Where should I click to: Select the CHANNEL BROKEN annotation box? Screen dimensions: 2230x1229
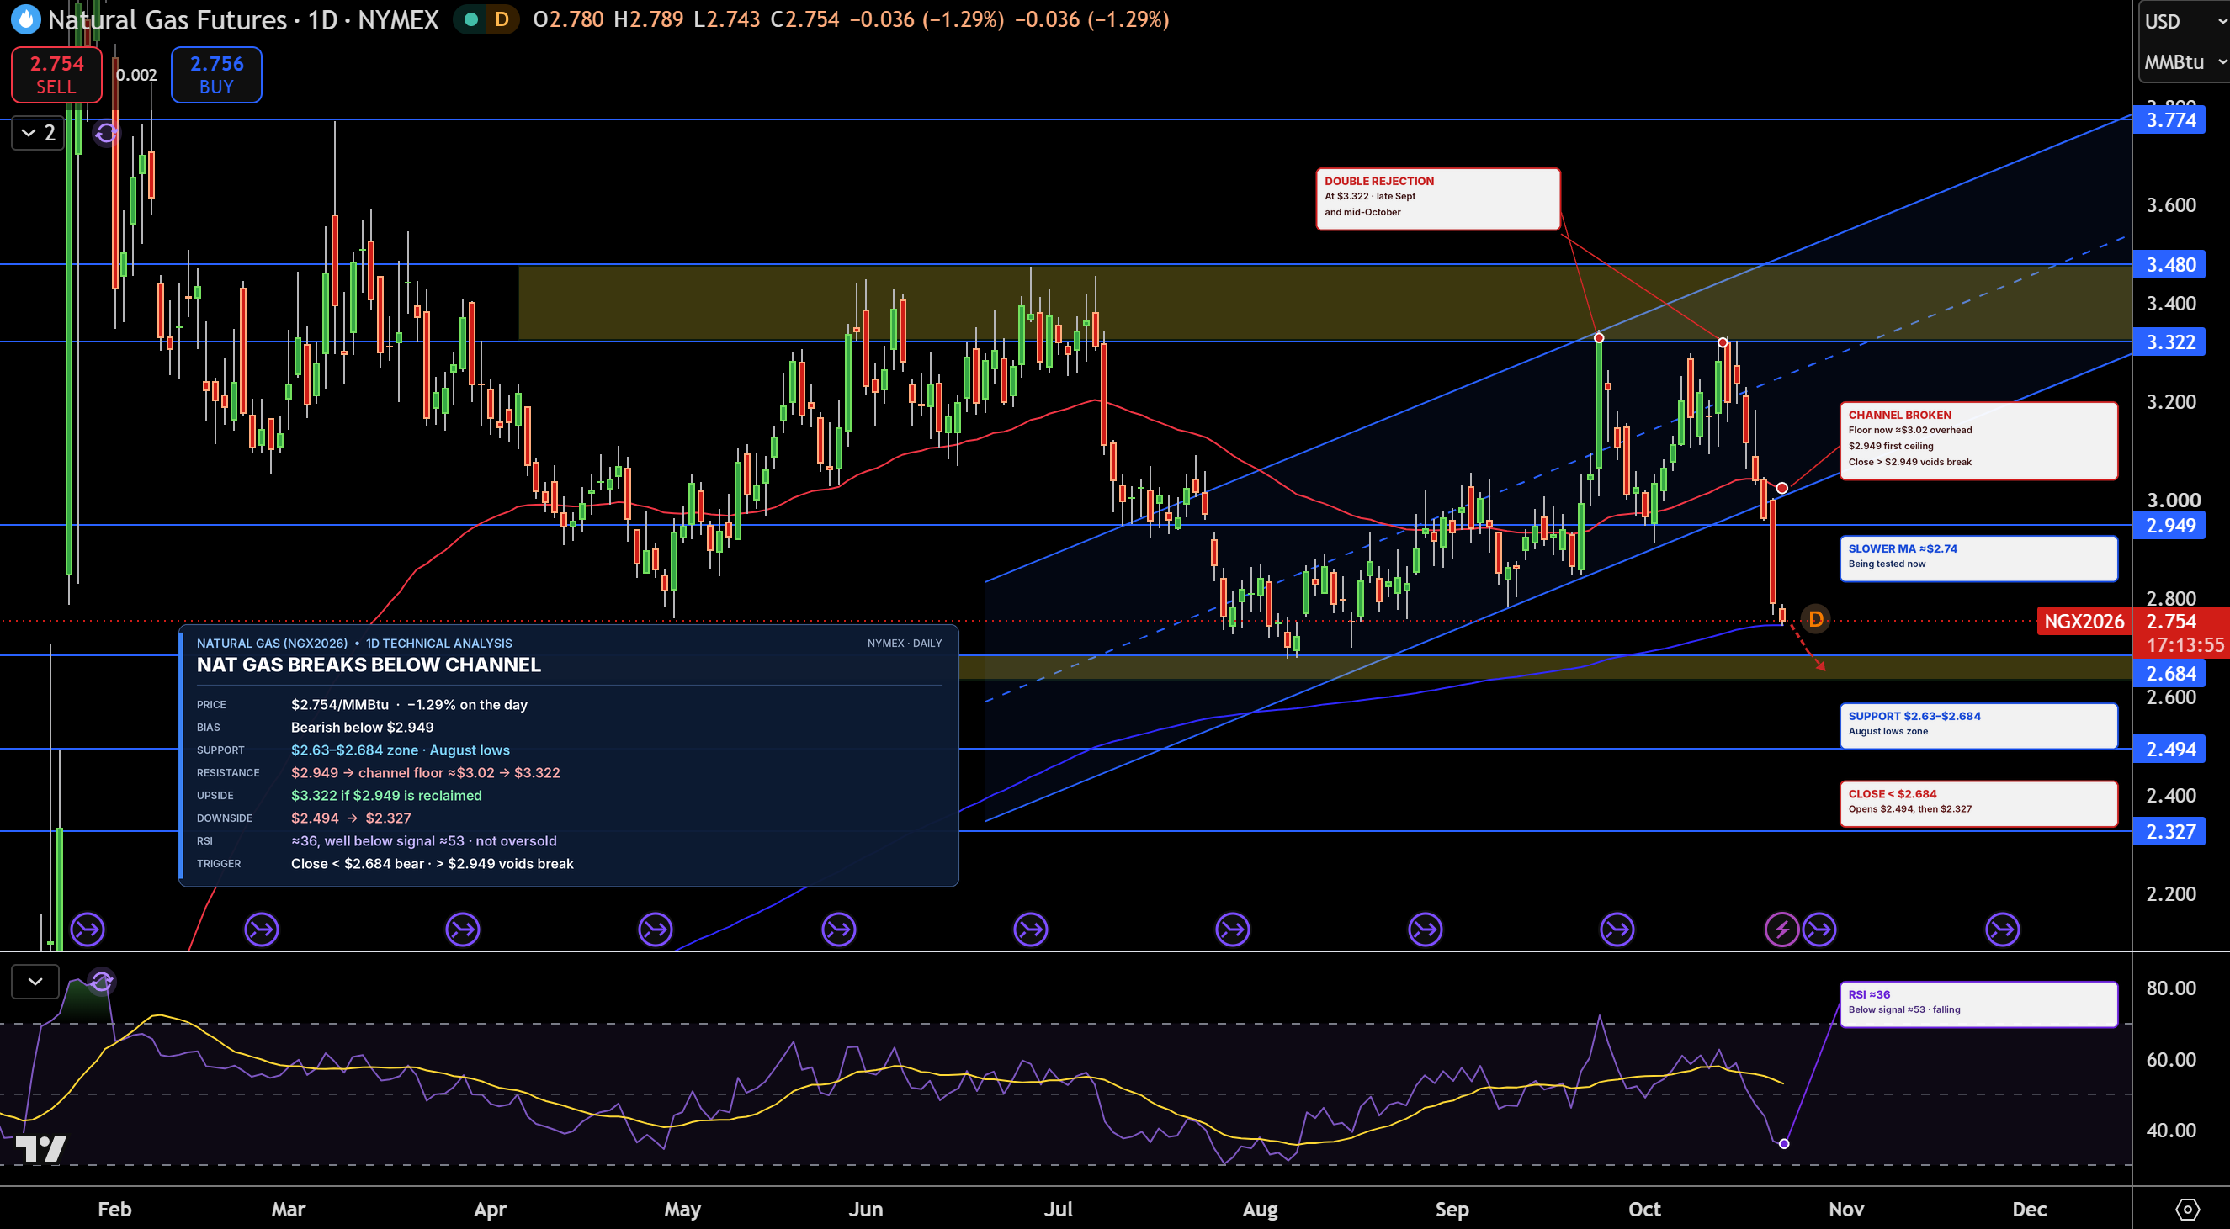[x=1978, y=441]
